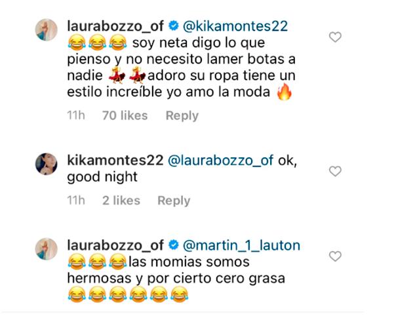Click the 11h timestamp under first comment
This screenshot has height=331, width=396.
pyautogui.click(x=76, y=115)
